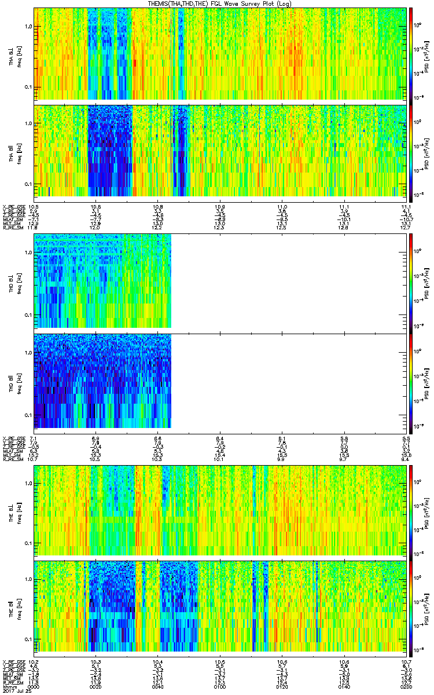Click the X_RE_GSE row label under THA panels
The width and height of the screenshot is (434, 695).
pos(13,206)
